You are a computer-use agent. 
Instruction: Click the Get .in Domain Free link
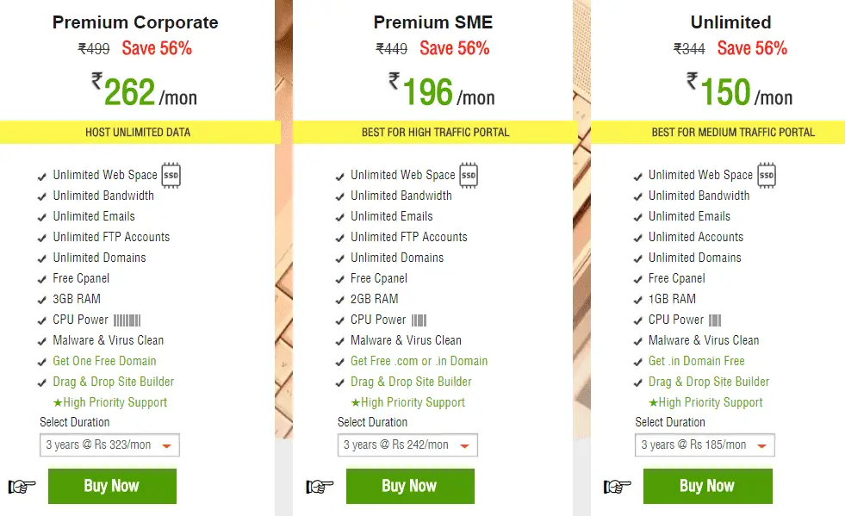(696, 361)
